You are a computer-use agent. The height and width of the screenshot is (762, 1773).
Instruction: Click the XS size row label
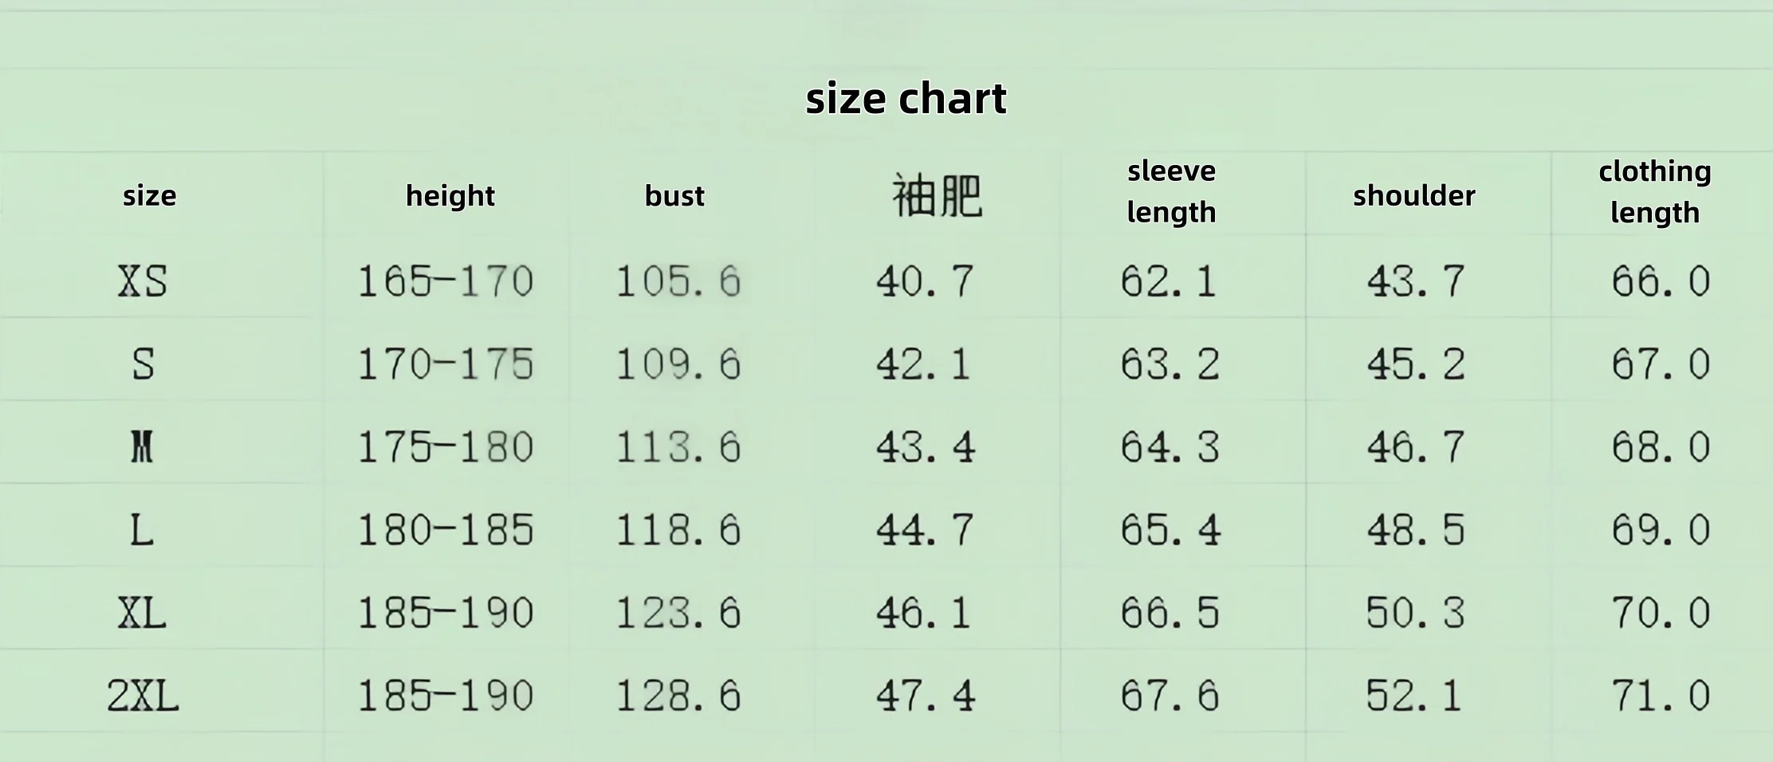point(143,281)
